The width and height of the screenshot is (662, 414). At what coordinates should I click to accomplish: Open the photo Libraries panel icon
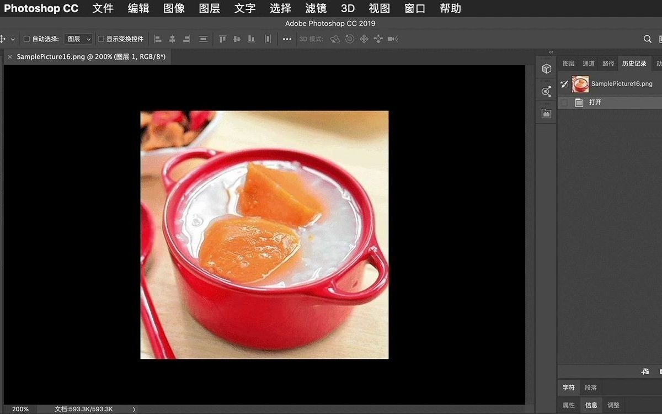pos(546,113)
